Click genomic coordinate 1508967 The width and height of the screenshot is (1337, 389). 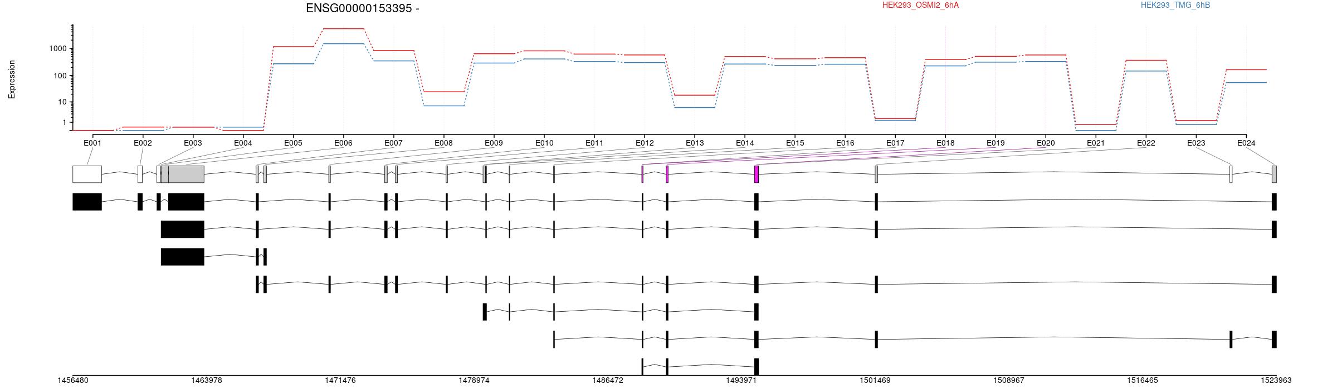point(1009,381)
